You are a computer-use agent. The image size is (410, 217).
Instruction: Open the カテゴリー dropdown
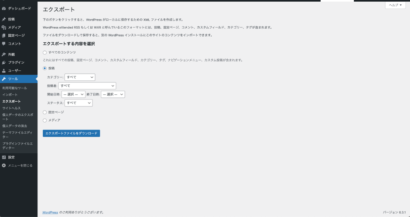tap(80, 77)
